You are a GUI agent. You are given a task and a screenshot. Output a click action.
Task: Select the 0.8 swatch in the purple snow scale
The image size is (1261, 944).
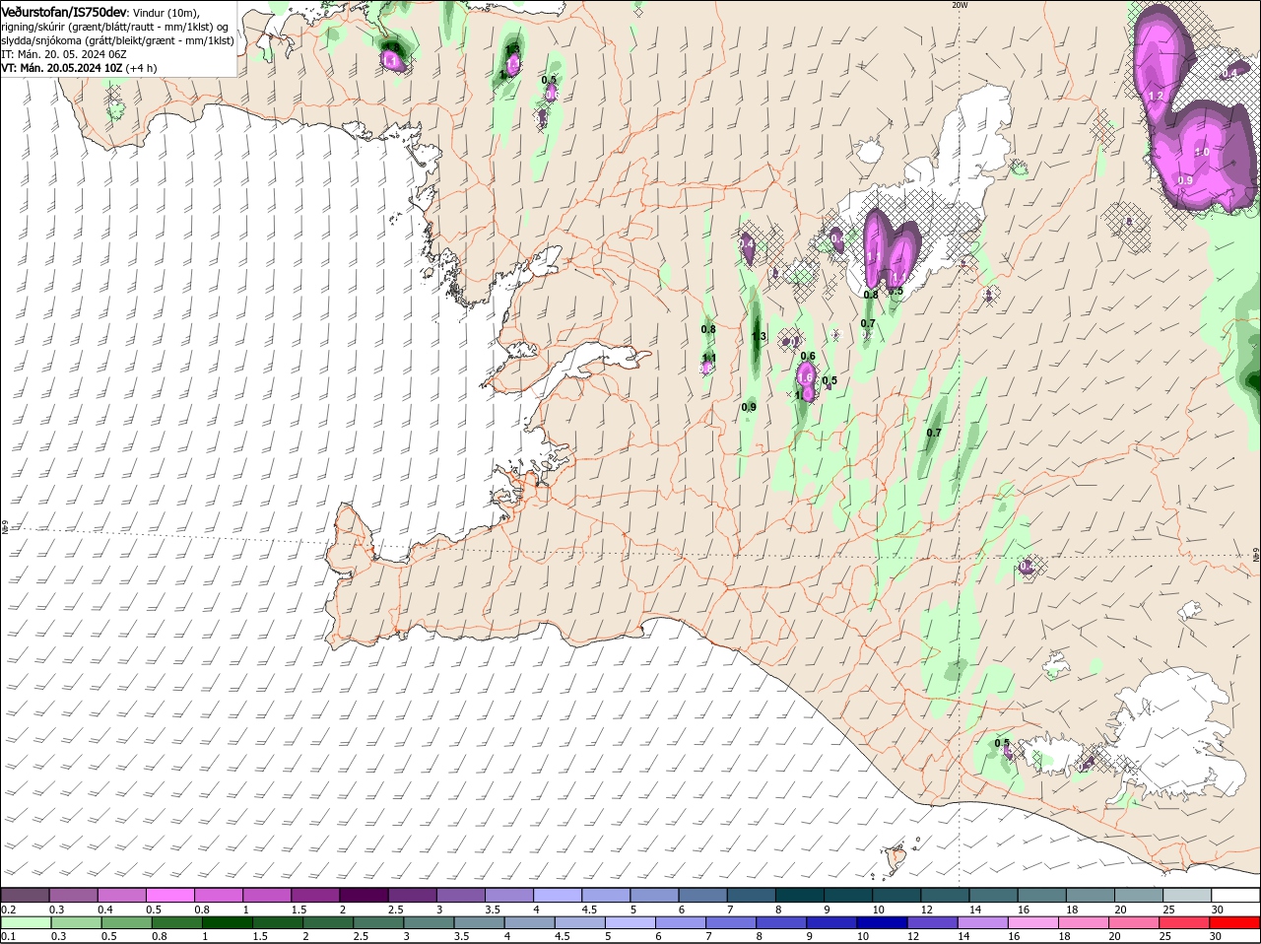pyautogui.click(x=219, y=895)
